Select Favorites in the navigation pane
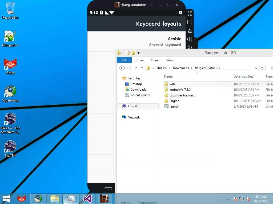Image resolution: width=273 pixels, height=204 pixels. pyautogui.click(x=134, y=78)
